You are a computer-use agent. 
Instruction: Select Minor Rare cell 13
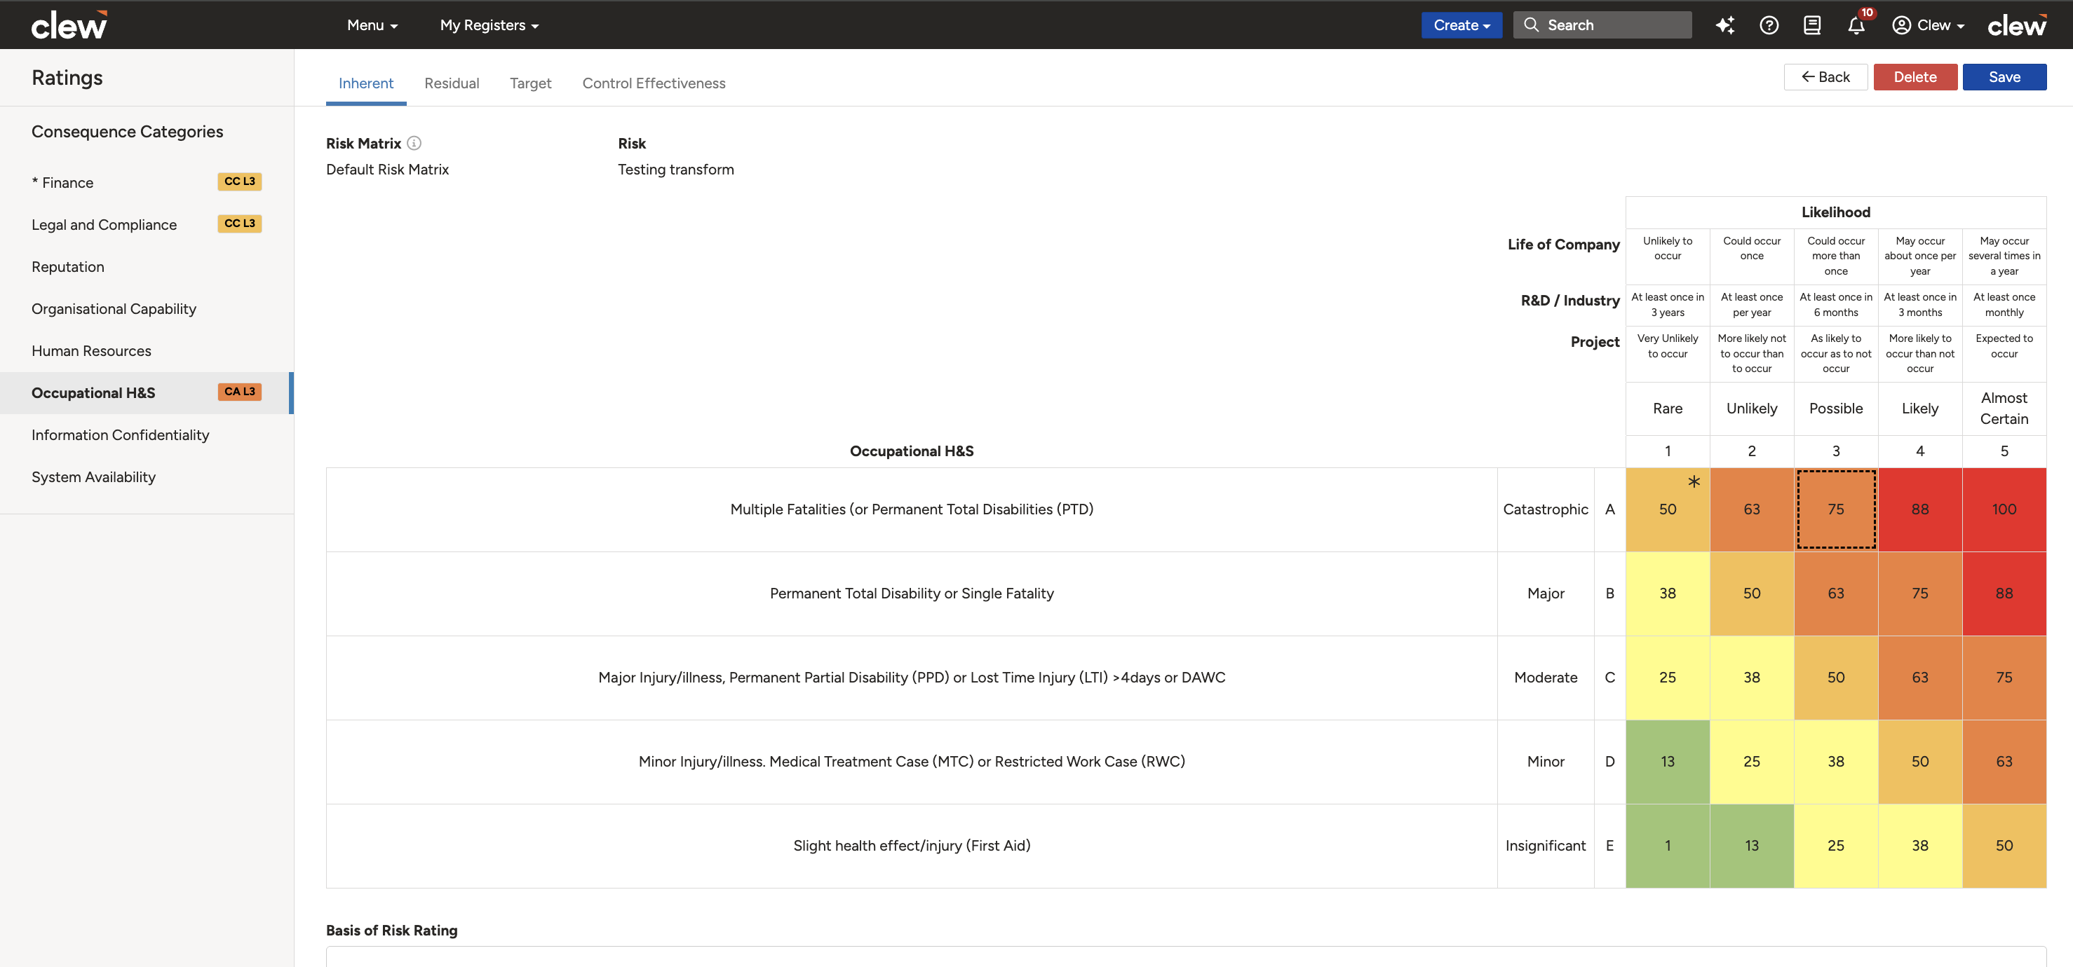click(x=1668, y=762)
